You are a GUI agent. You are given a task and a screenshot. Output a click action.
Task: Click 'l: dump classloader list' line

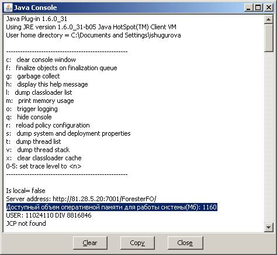39,92
